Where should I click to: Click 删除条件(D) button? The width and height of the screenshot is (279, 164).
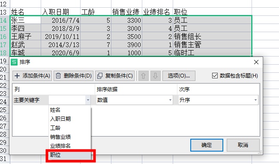(73, 76)
